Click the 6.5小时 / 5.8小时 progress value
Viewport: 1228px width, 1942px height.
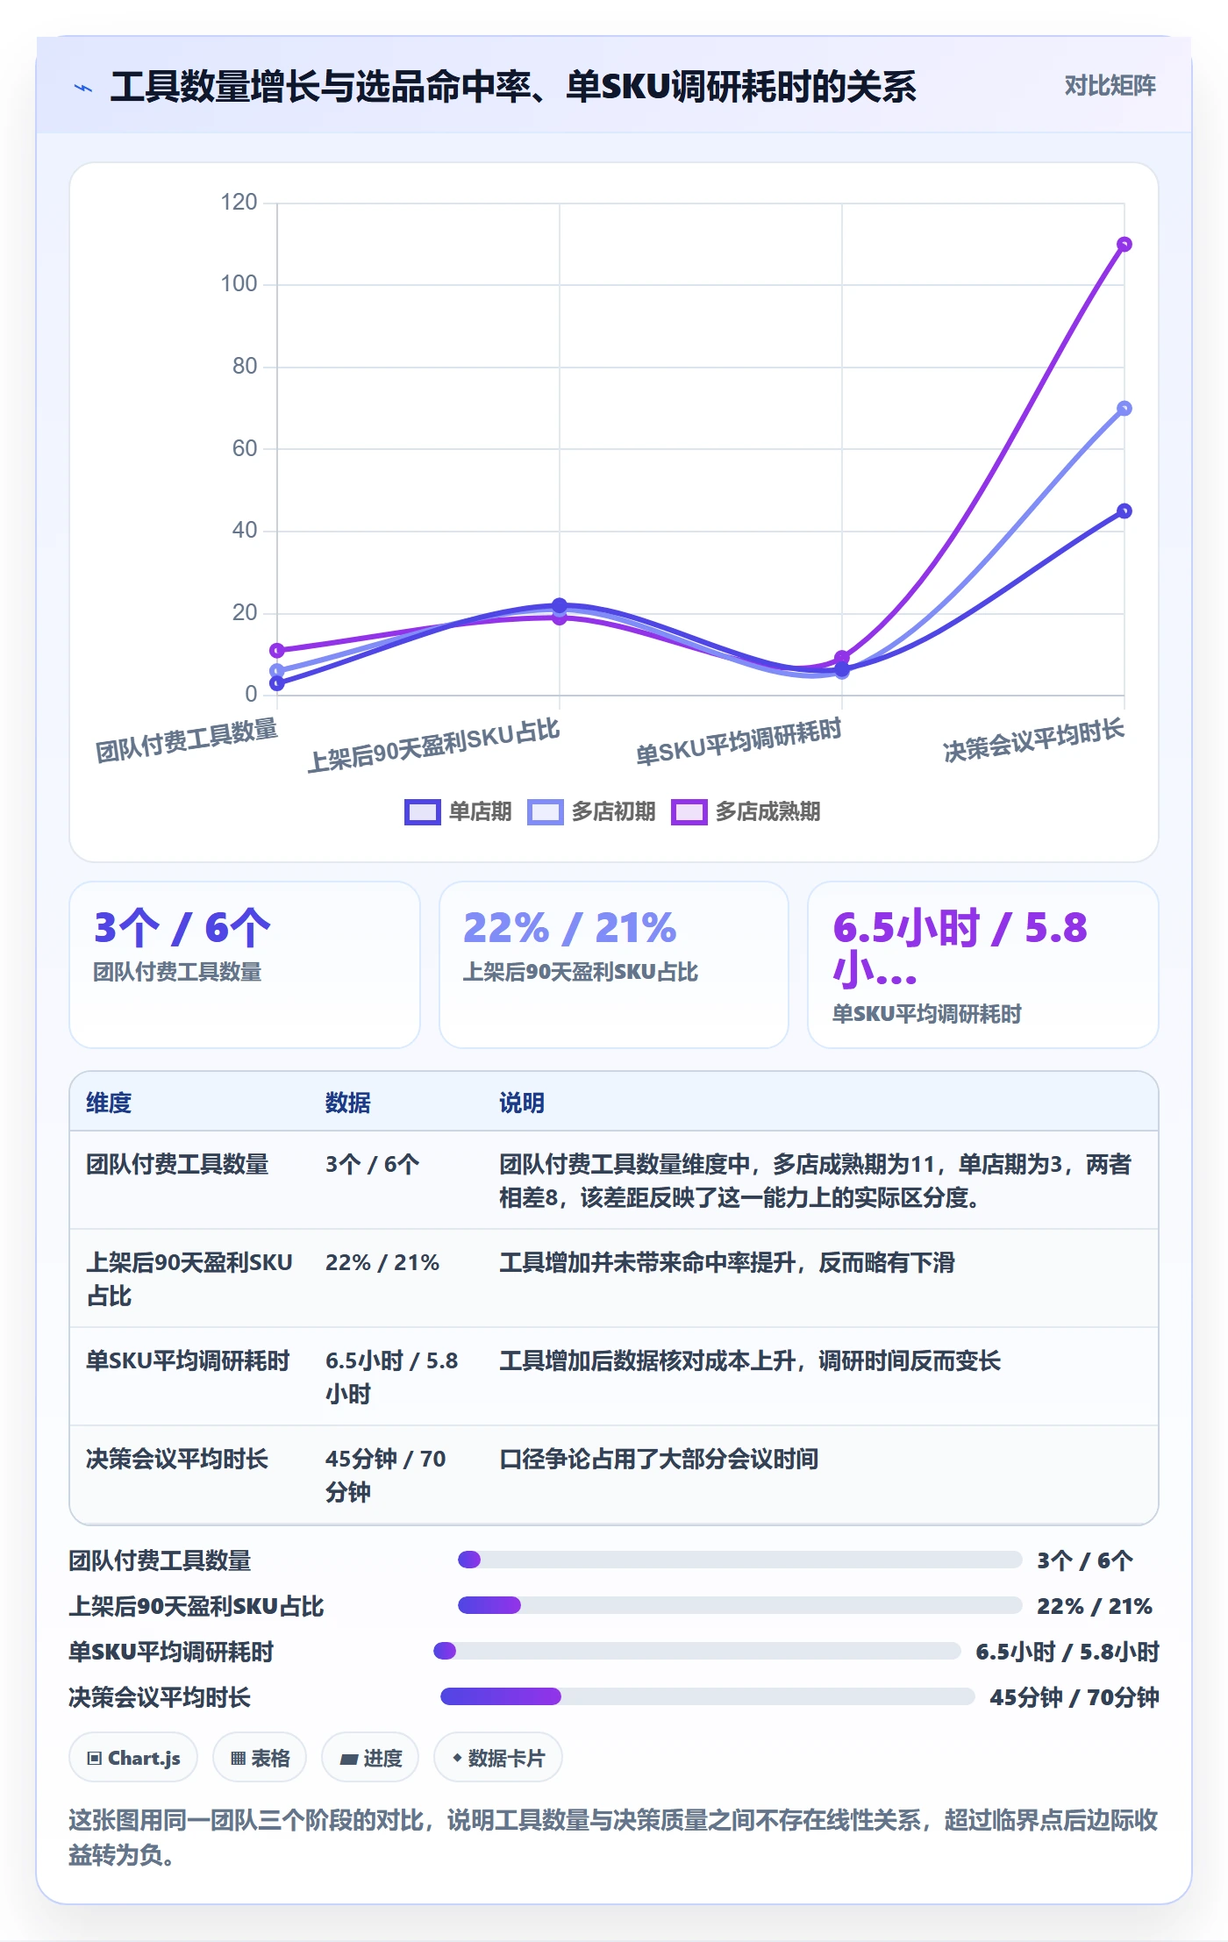pyautogui.click(x=1067, y=1652)
